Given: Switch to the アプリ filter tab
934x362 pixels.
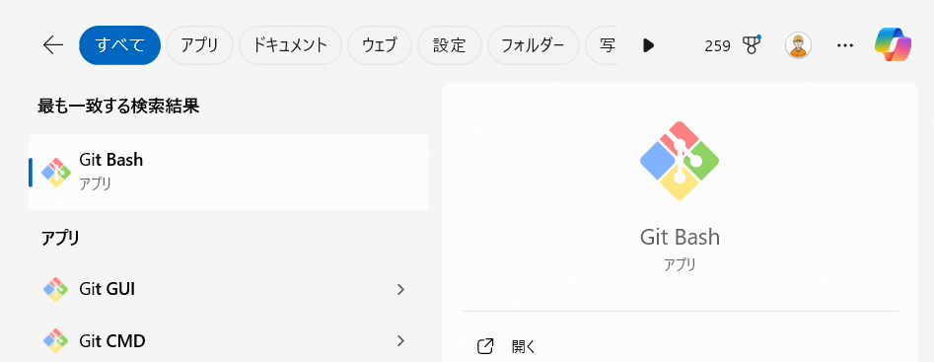Looking at the screenshot, I should pyautogui.click(x=199, y=45).
